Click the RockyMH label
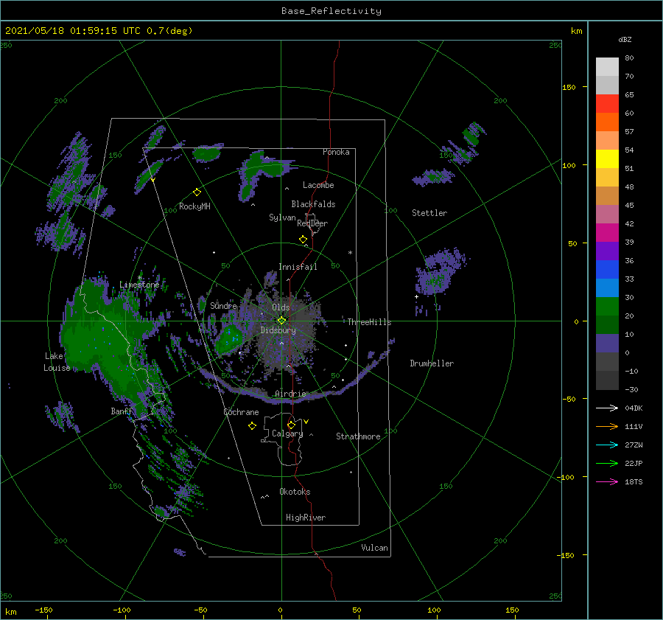The width and height of the screenshot is (663, 620). pos(194,206)
